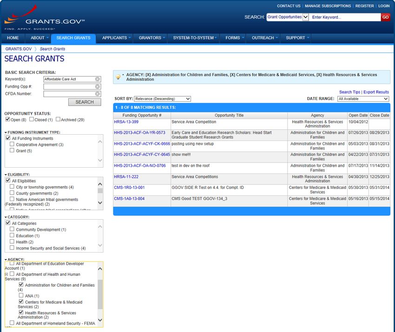The height and width of the screenshot is (332, 395).
Task: Select the Search Grants tab
Action: point(73,38)
